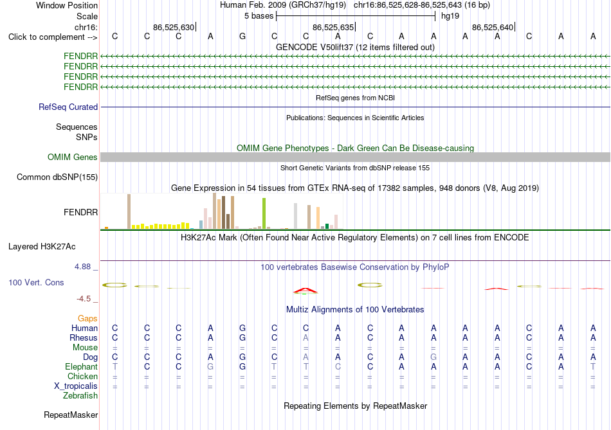Click the 86,525,630 coordinate marker
This screenshot has height=430, width=611.
point(174,27)
